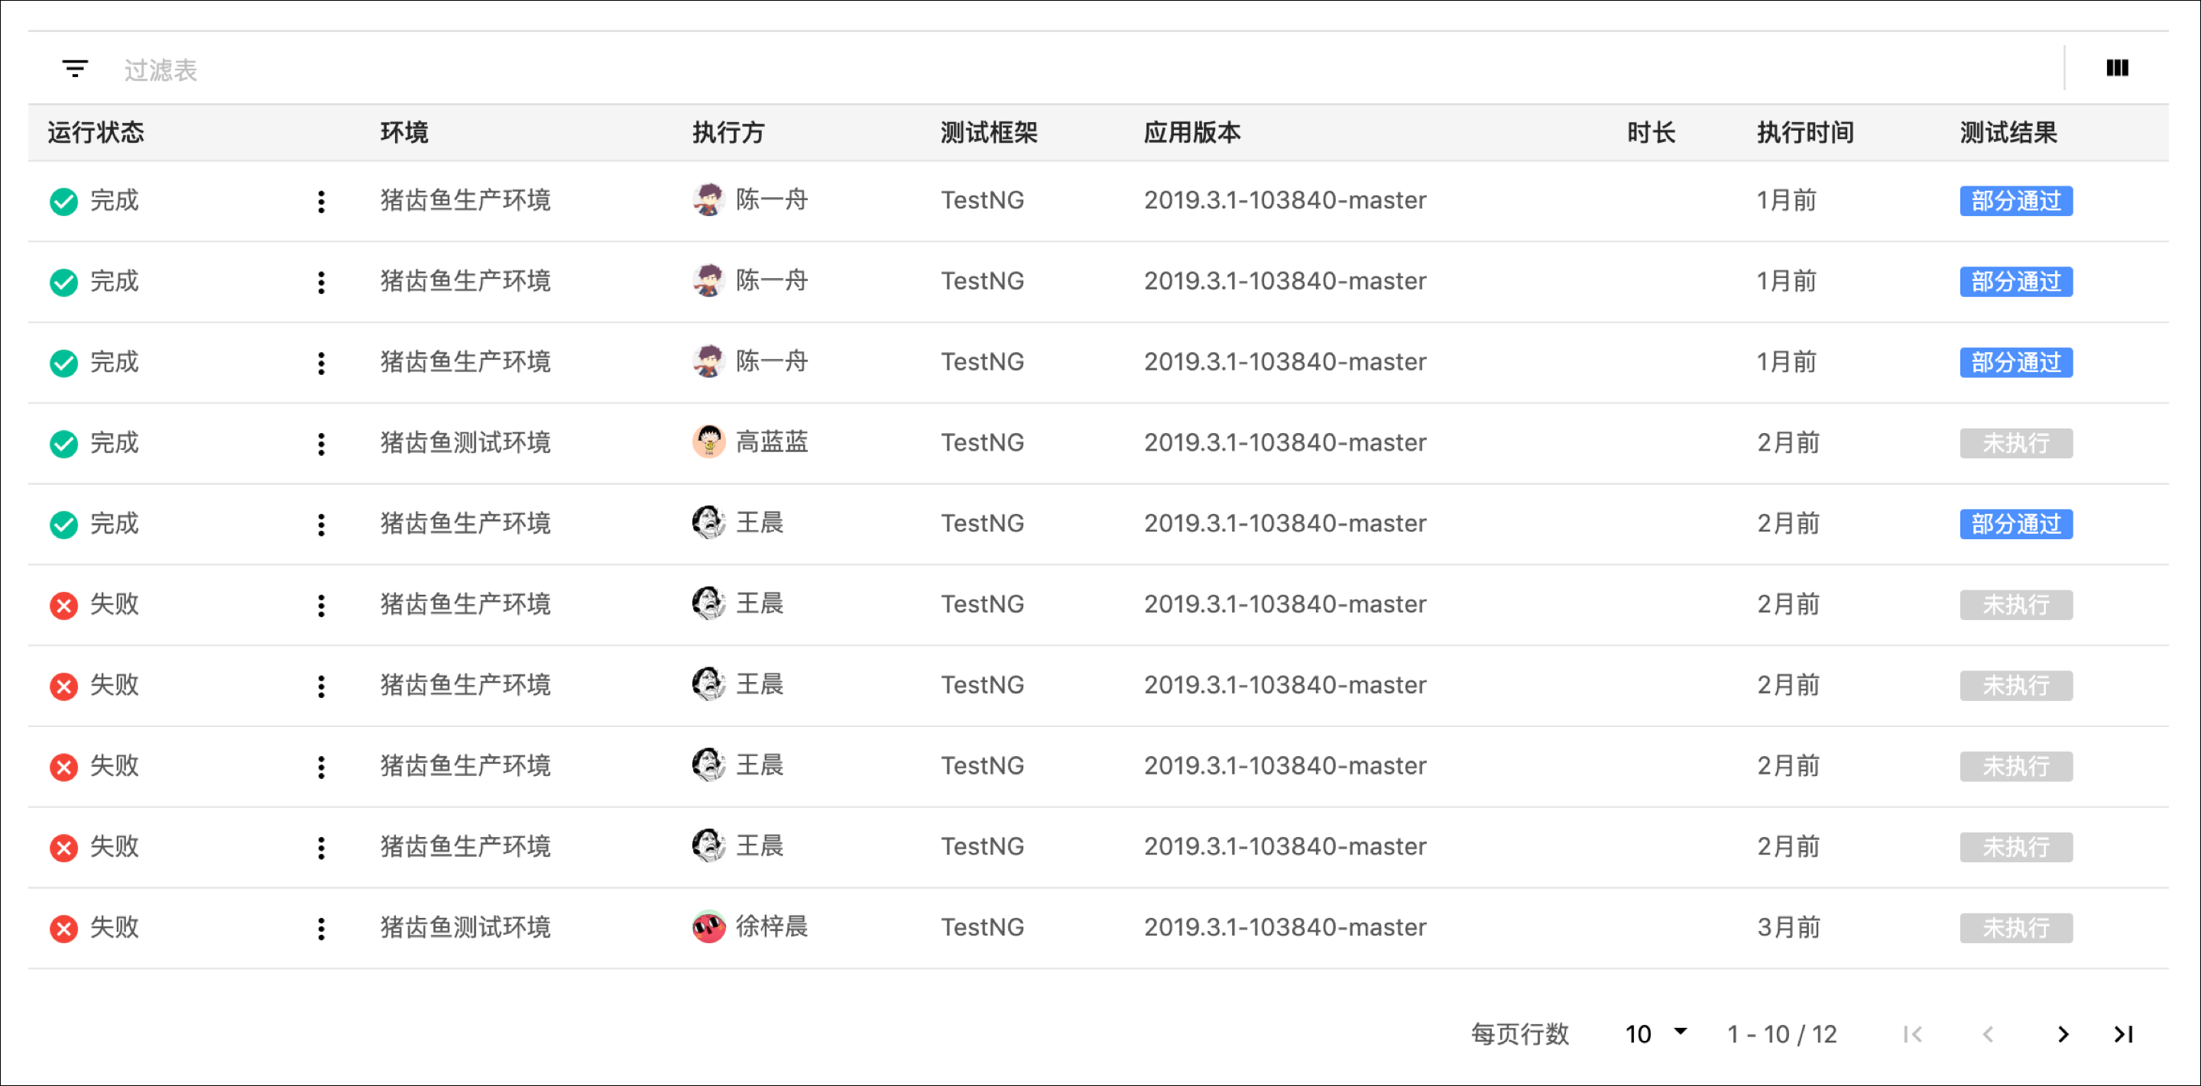
Task: Jump to last page
Action: pos(2123,1034)
